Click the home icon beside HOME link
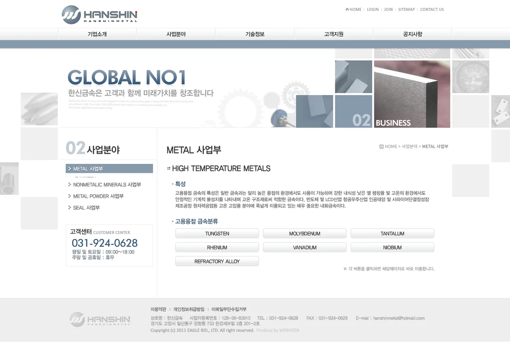This screenshot has height=358, width=510. (347, 9)
